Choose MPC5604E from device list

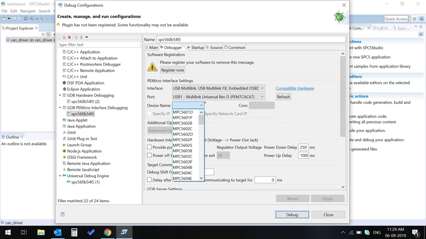pos(183,179)
